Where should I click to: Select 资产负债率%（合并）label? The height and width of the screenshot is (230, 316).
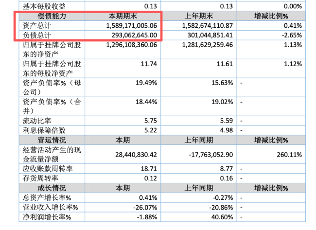pyautogui.click(x=52, y=106)
